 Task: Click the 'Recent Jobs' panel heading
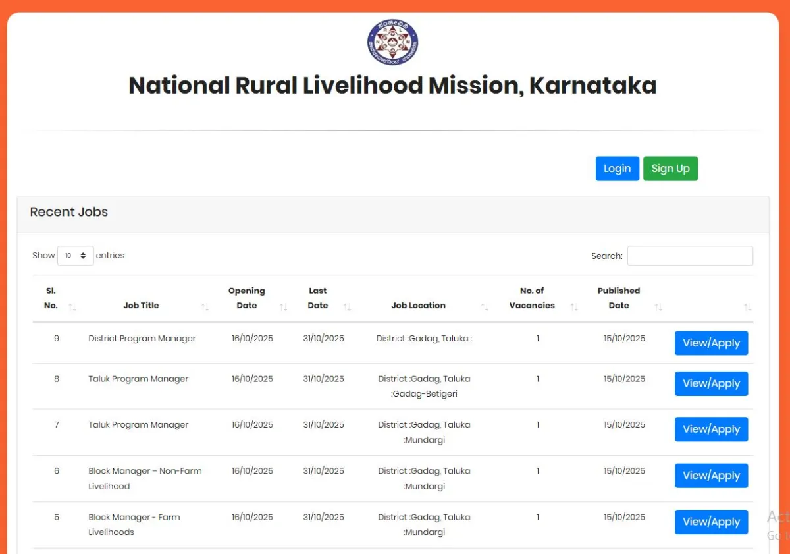69,212
